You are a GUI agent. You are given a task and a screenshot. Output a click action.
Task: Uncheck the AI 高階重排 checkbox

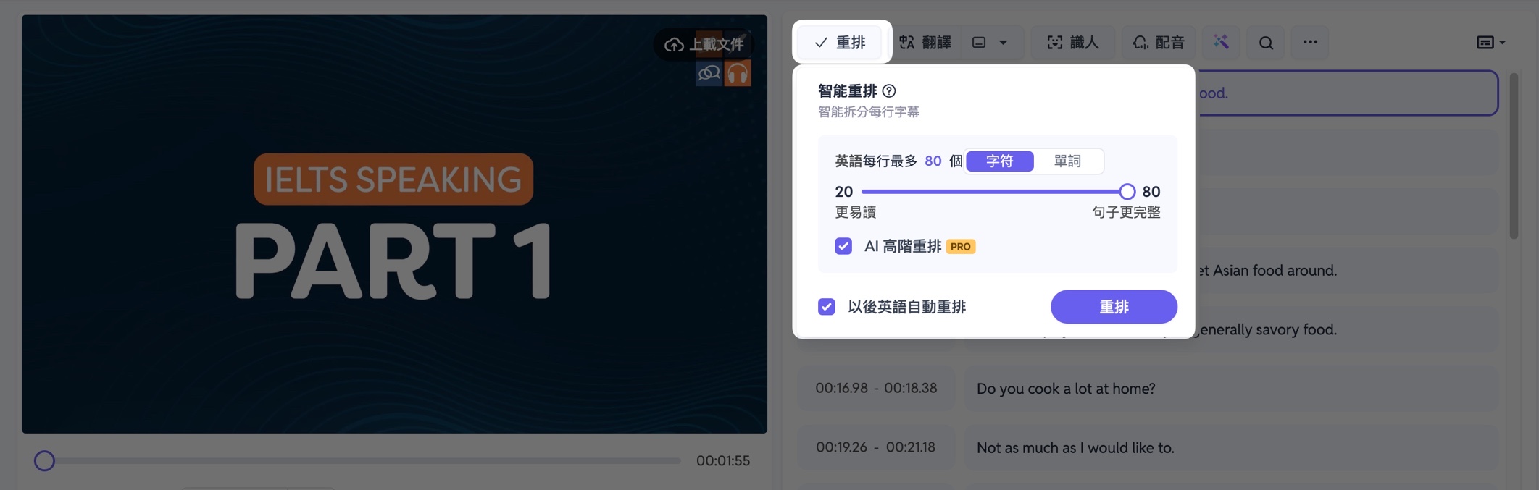point(843,246)
